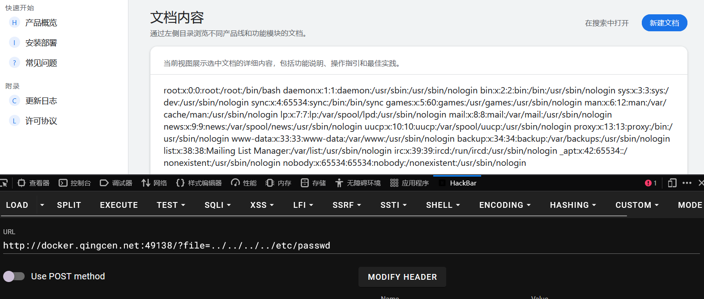Switch to 性能 performance tab
Viewport: 704px width, 299px height.
tap(244, 183)
